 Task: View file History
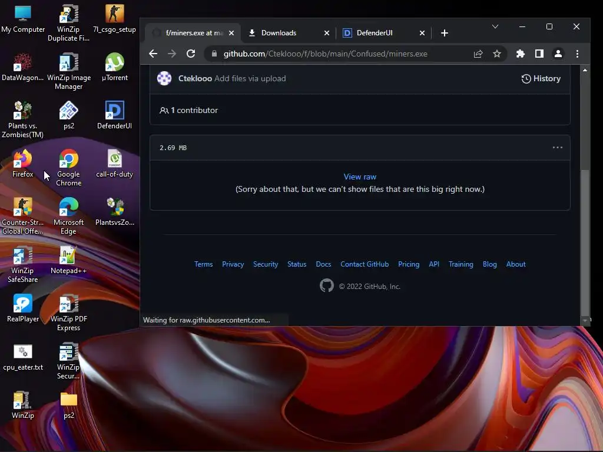[x=541, y=78]
